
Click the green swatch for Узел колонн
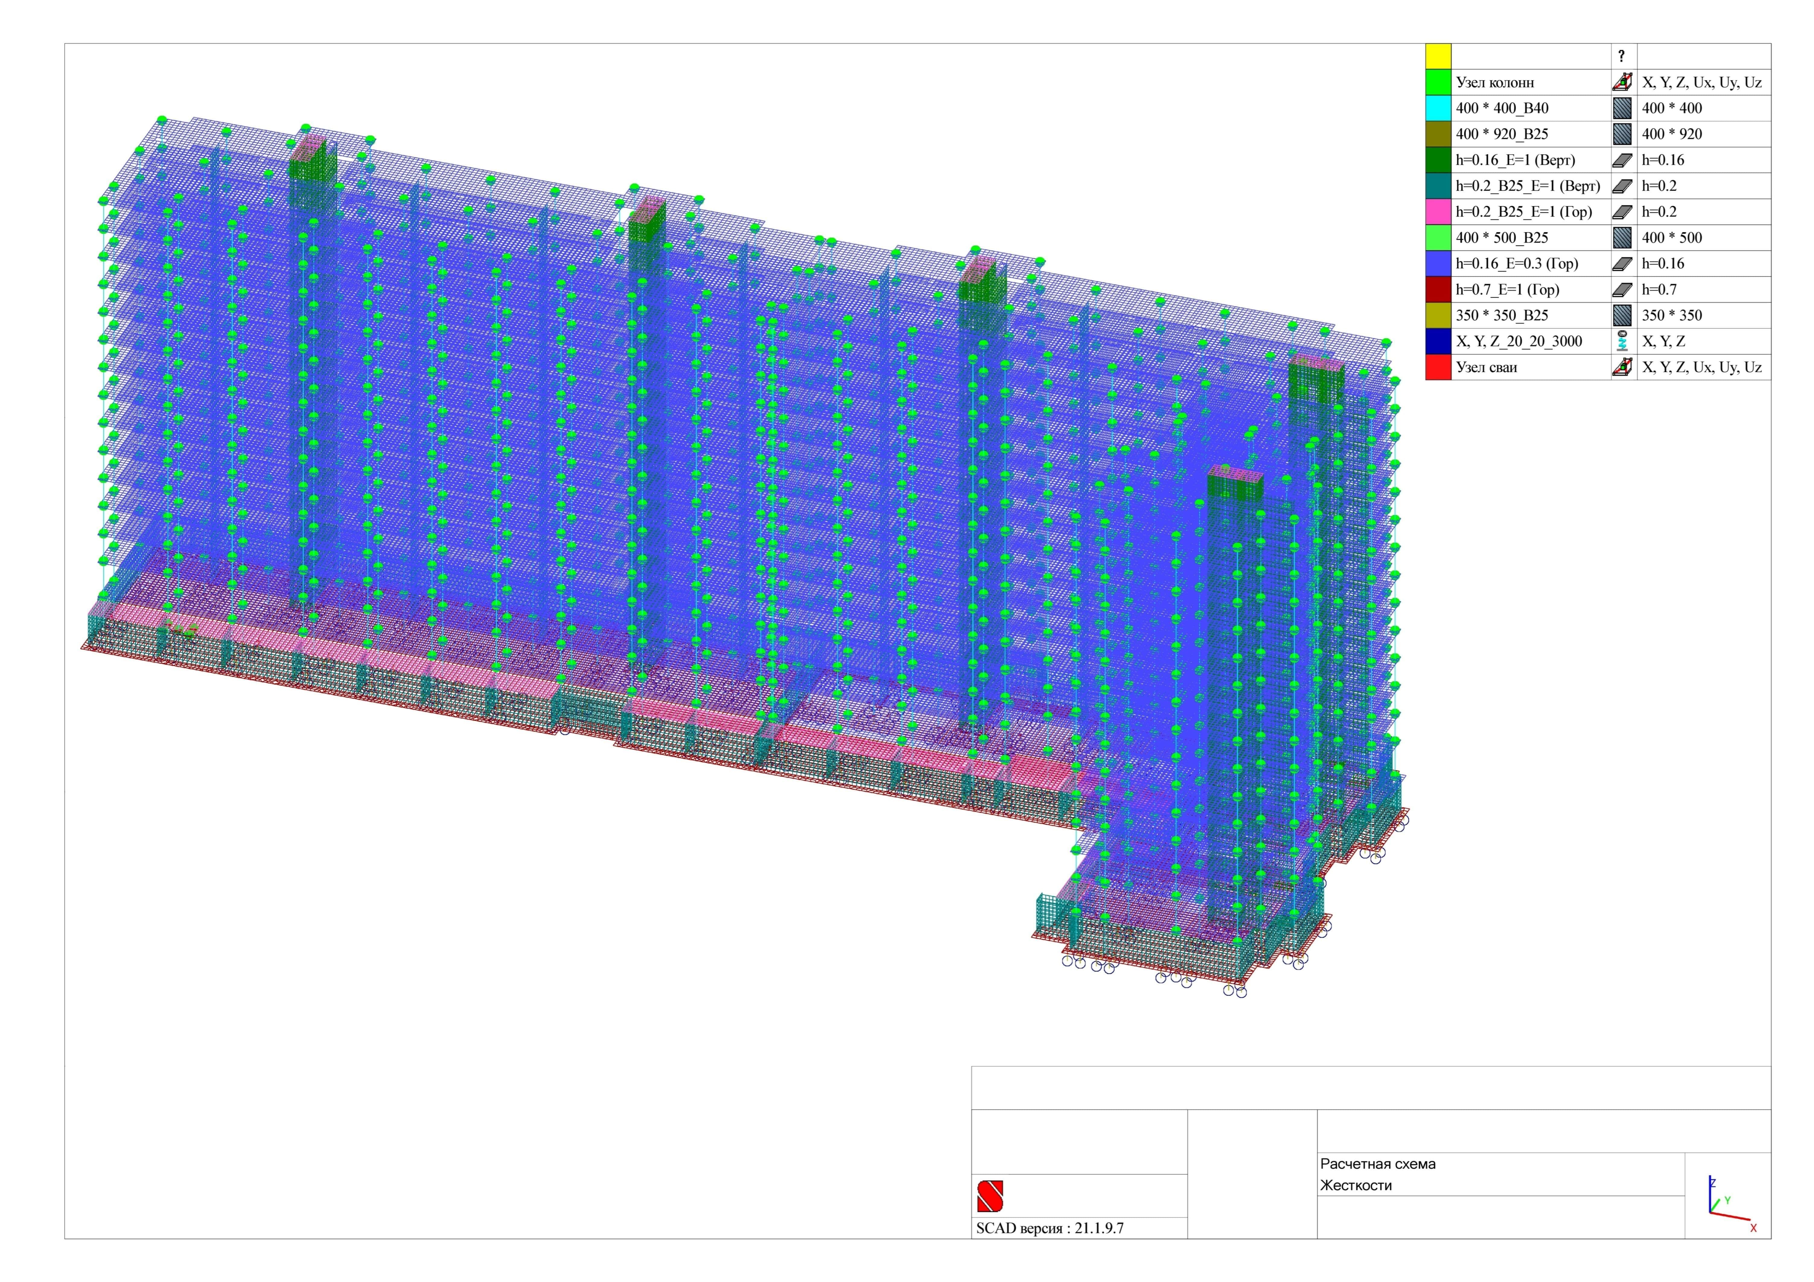[1438, 82]
